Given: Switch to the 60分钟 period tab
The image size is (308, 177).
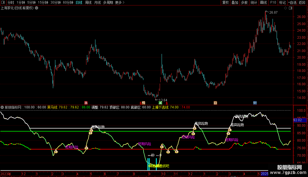Looking at the screenshot, I should 68,2.
